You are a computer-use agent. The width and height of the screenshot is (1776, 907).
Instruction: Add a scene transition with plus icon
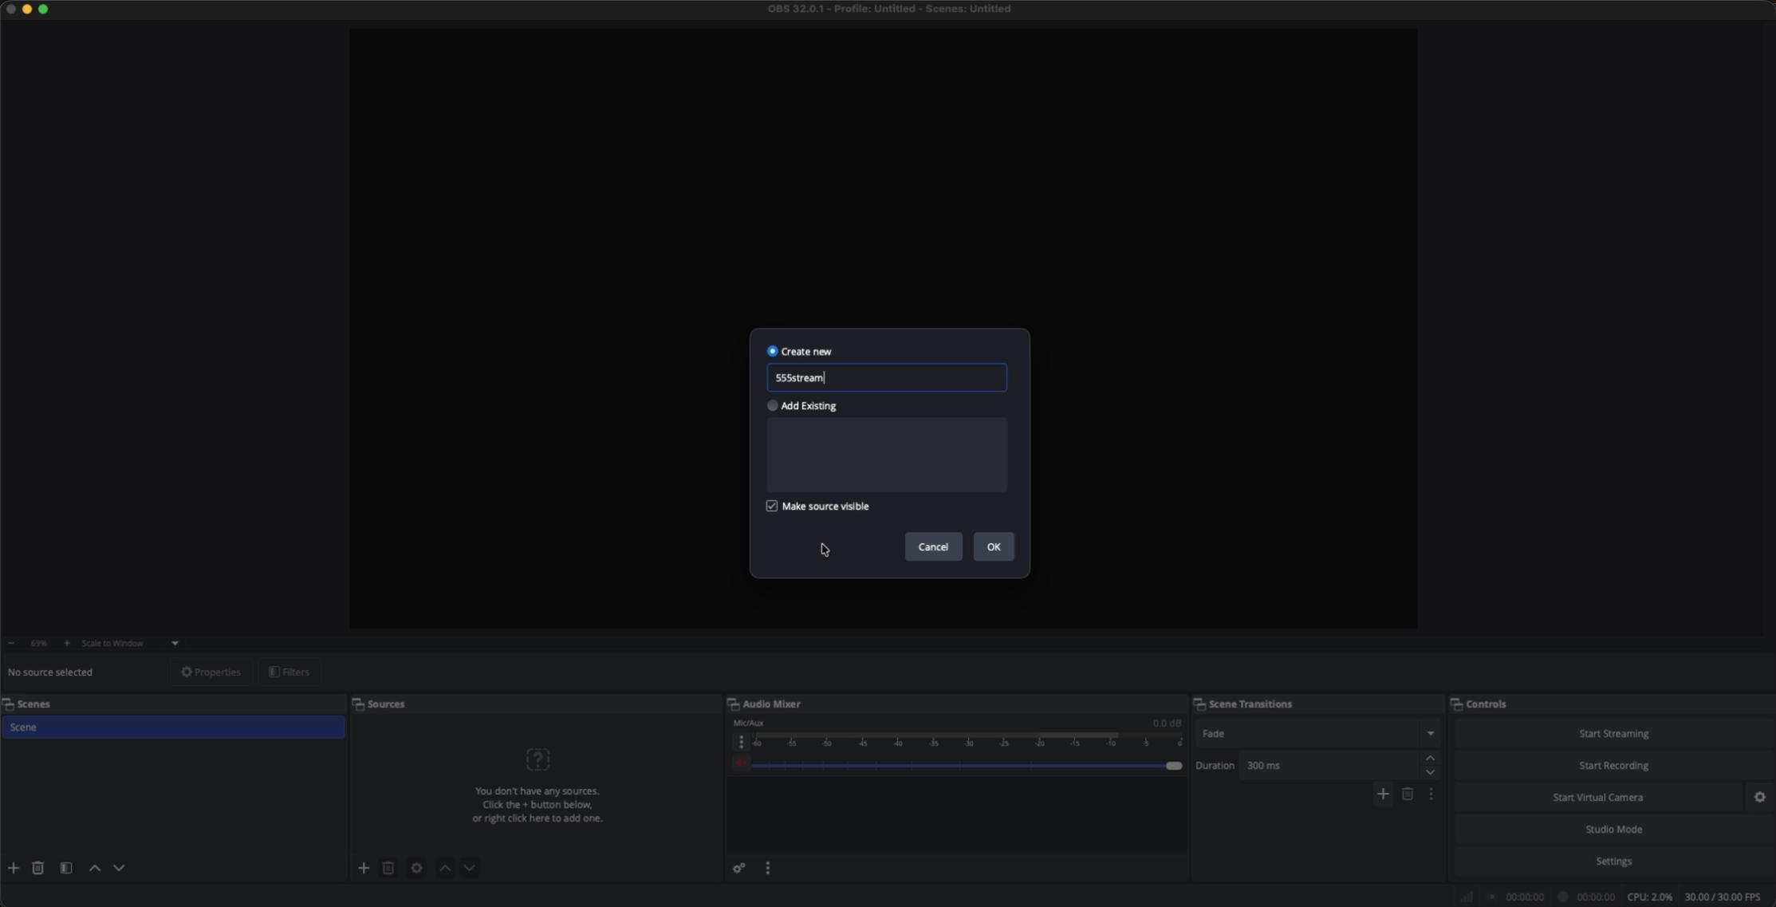(1383, 794)
